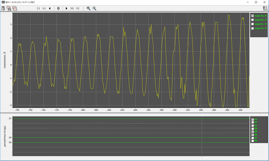Uncheck the напр.Ua, B voltage channel

(252, 16)
